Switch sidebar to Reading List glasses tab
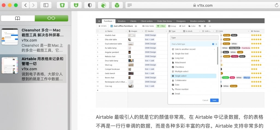This screenshot has height=130, width=280. [x=51, y=18]
